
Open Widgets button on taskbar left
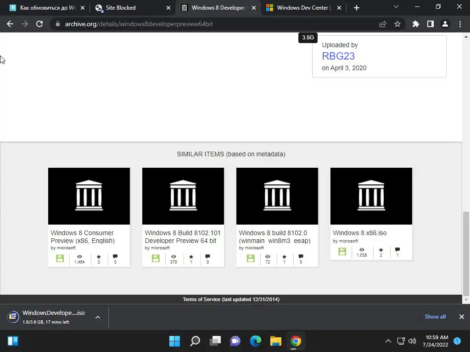point(13,341)
